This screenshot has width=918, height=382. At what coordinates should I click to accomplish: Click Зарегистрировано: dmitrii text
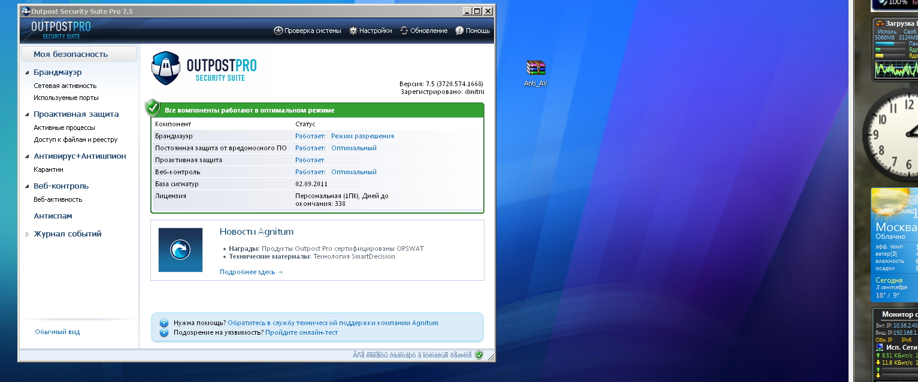click(441, 92)
